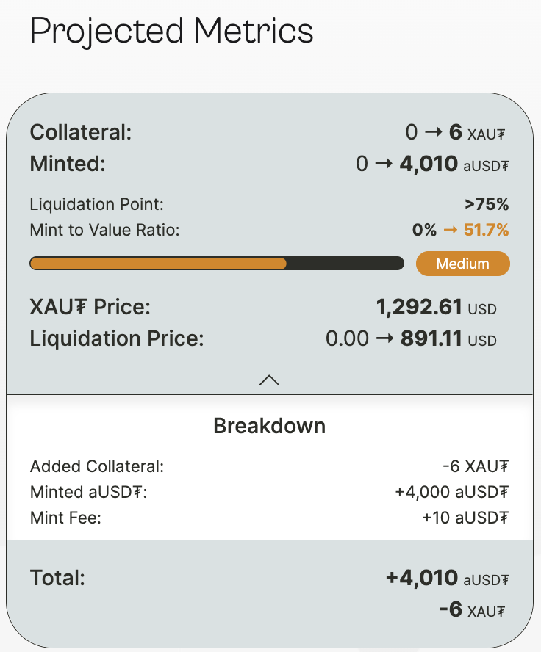This screenshot has height=652, width=541.
Task: Click the orange Mint to Value progress bar
Action: [158, 264]
